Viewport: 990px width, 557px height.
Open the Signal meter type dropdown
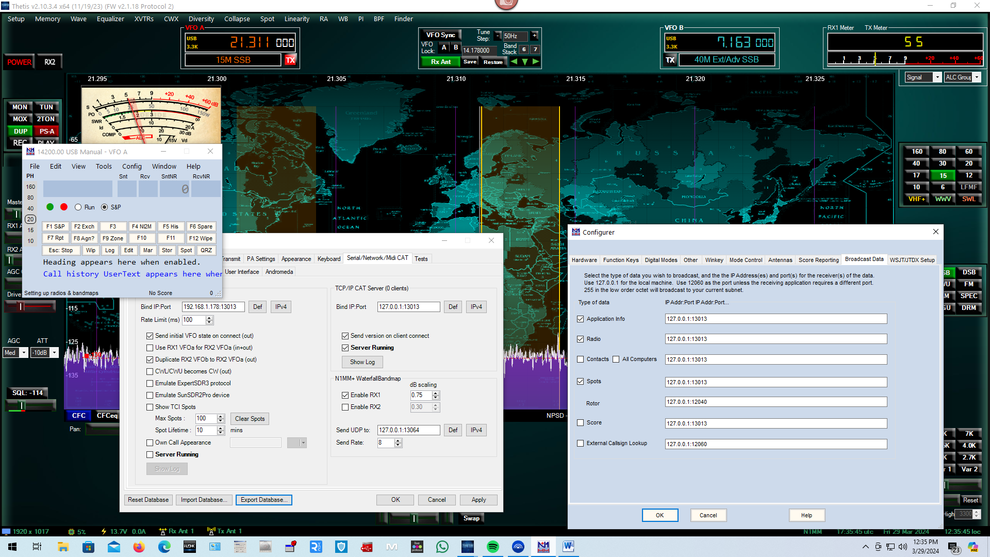click(937, 77)
